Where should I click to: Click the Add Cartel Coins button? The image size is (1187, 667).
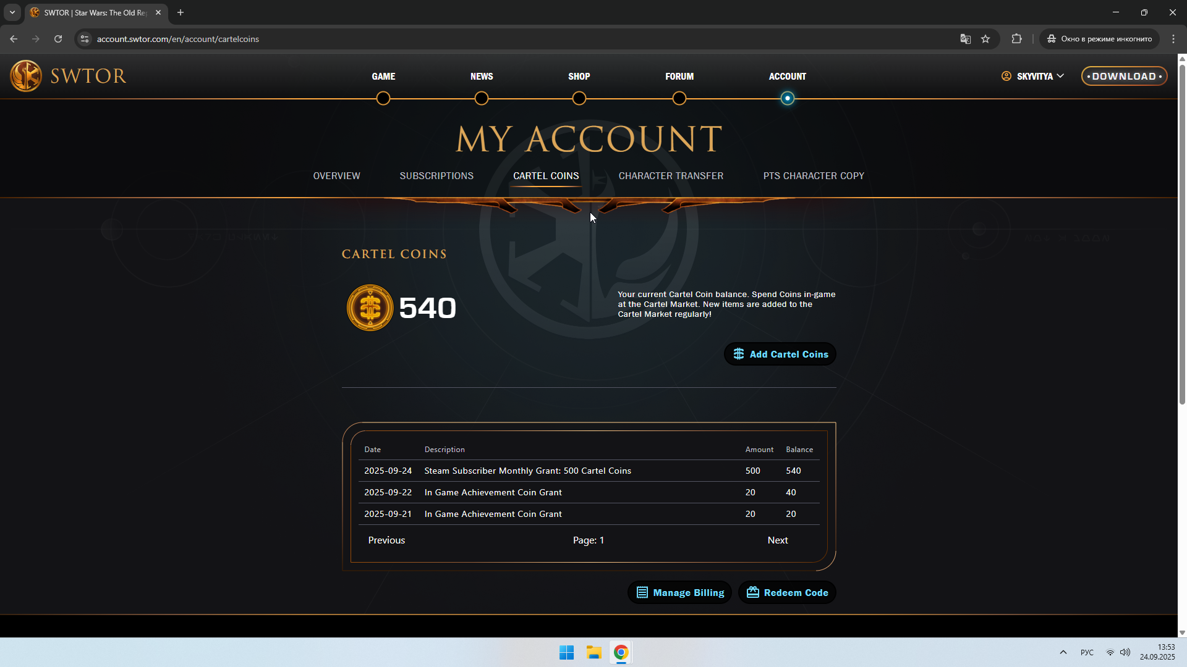coord(780,354)
